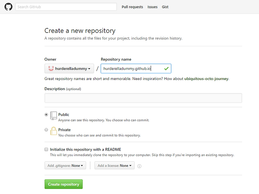Go to Gist
The image size is (259, 194).
165,7
